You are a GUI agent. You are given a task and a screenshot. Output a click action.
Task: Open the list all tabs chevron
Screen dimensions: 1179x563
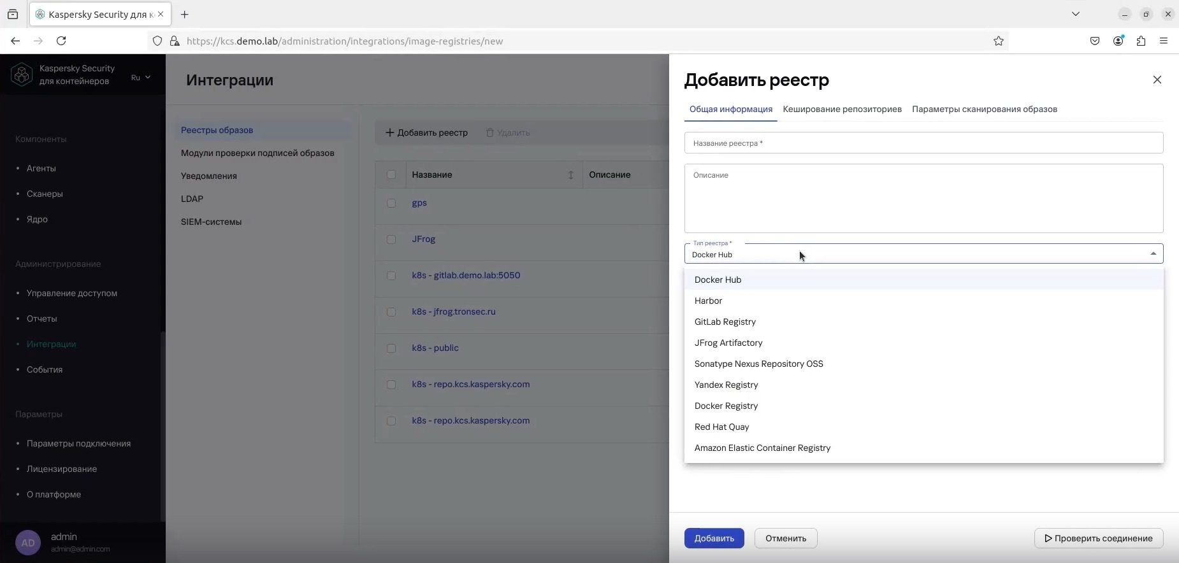click(1076, 14)
